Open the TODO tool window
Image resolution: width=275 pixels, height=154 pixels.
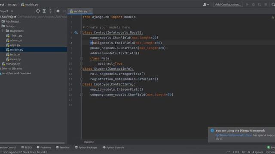click(x=27, y=148)
